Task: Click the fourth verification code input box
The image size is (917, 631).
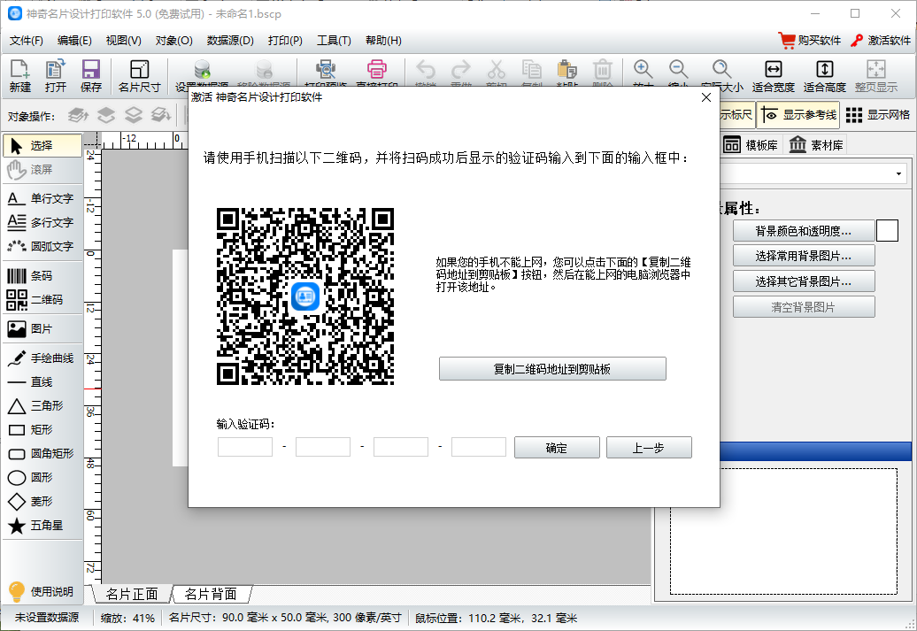Action: click(x=478, y=448)
